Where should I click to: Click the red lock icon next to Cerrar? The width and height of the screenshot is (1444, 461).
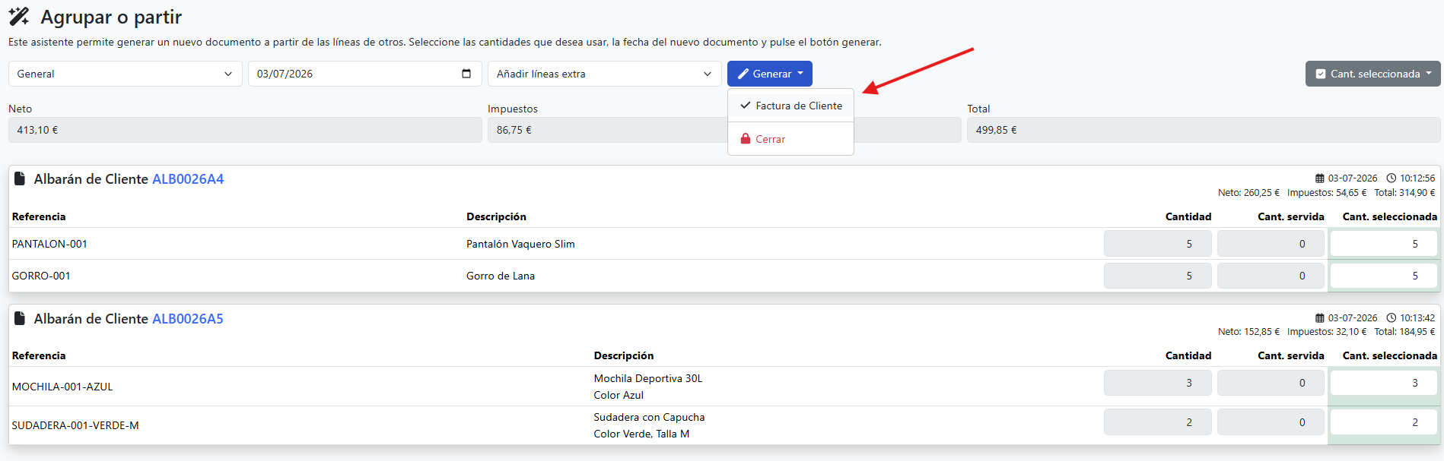pos(746,139)
